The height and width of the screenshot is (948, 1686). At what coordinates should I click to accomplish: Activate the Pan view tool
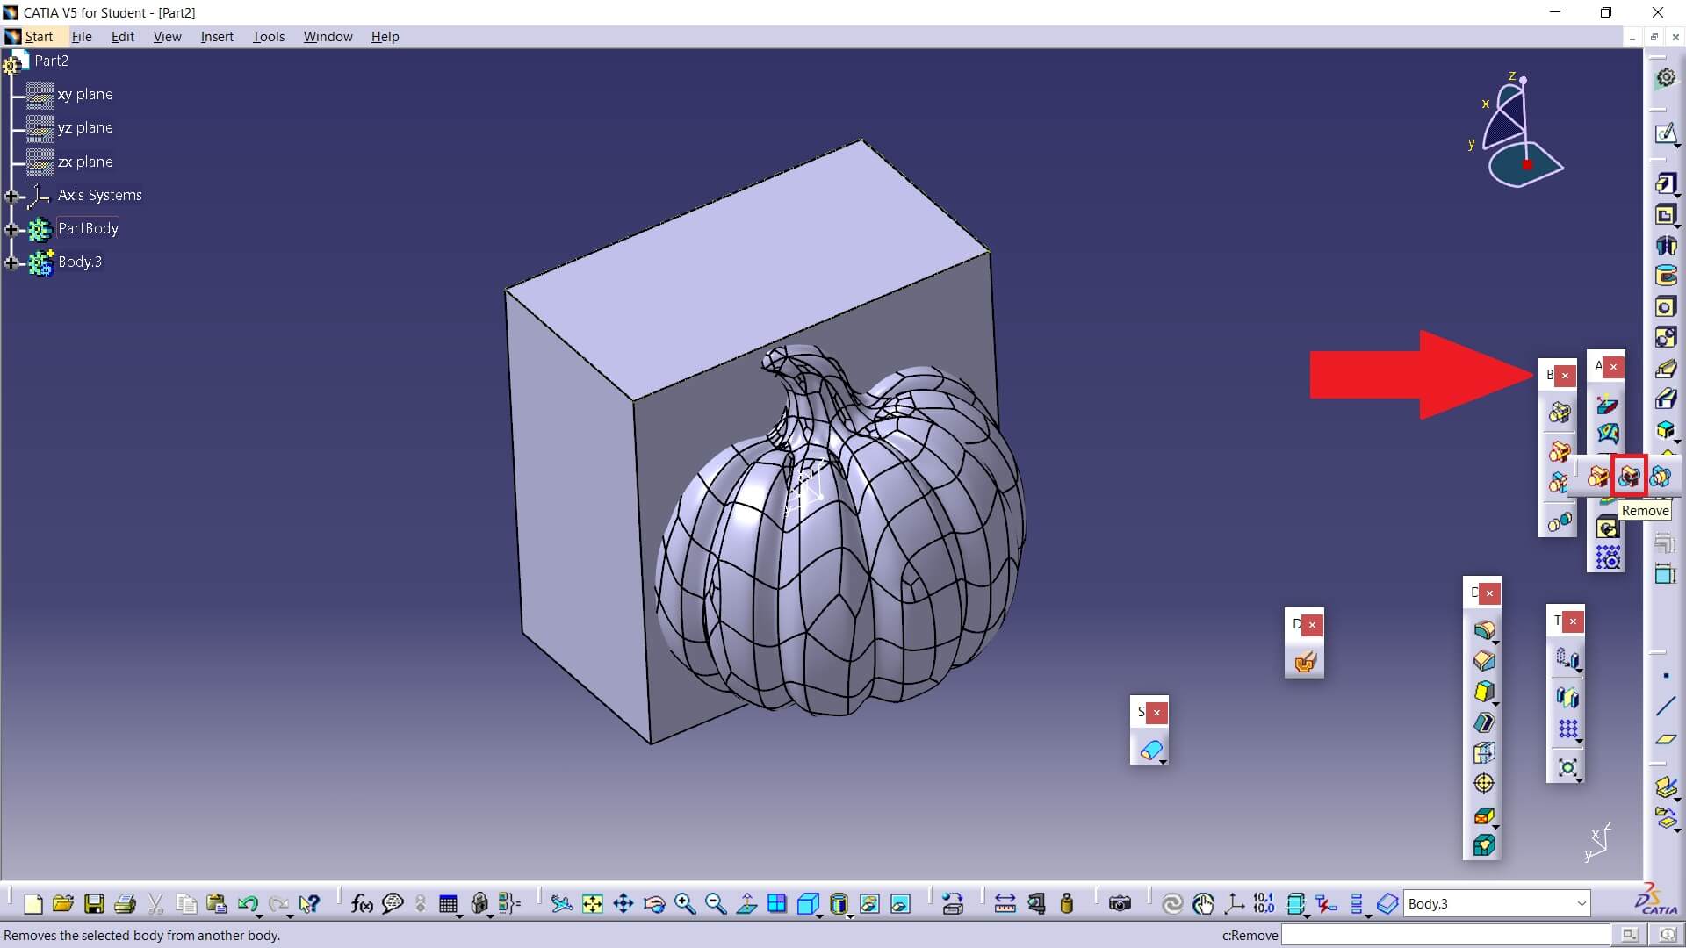pyautogui.click(x=623, y=903)
